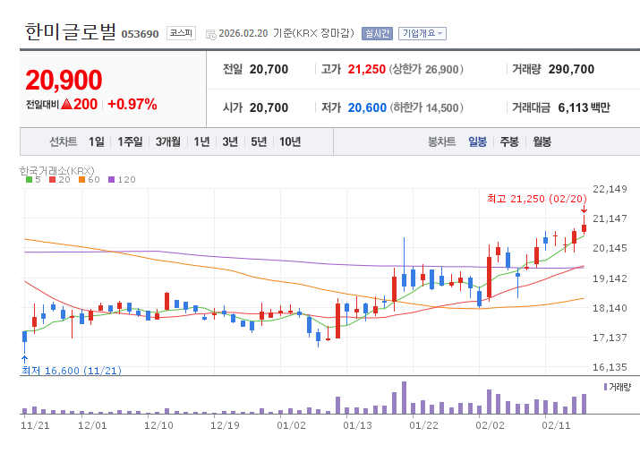The height and width of the screenshot is (462, 640).
Task: Click the purple 120-day moving average swatch
Action: coord(111,180)
